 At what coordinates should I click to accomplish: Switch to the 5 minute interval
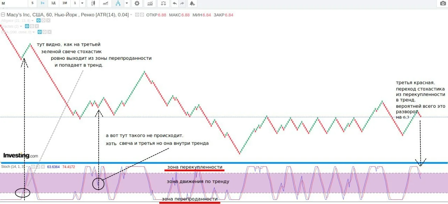coord(33,3)
